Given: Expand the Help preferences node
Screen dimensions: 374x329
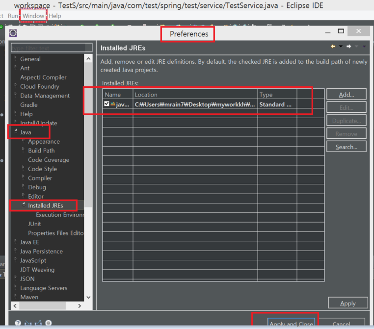Looking at the screenshot, I should point(16,112).
